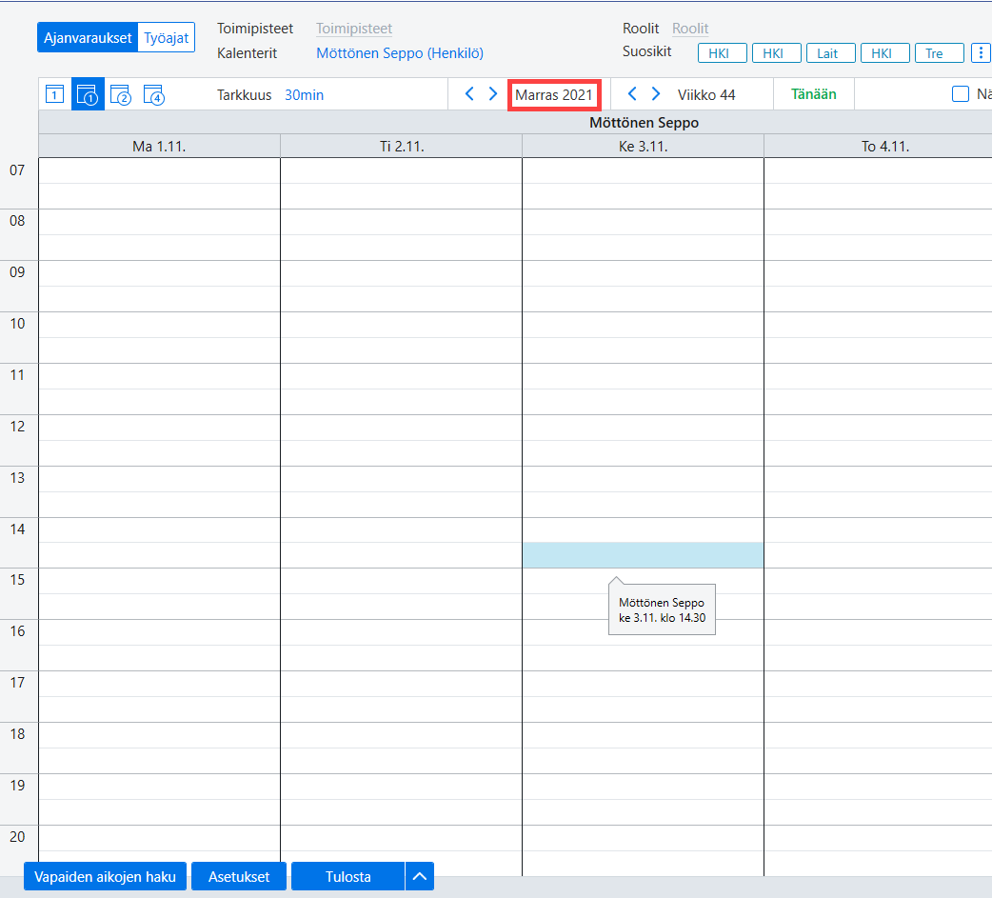
Task: Expand the arrow next to Tulosta
Action: (420, 876)
